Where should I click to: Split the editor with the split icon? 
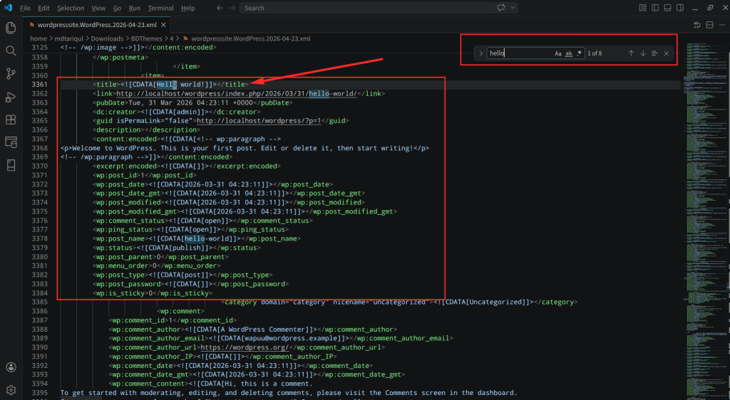pyautogui.click(x=709, y=25)
